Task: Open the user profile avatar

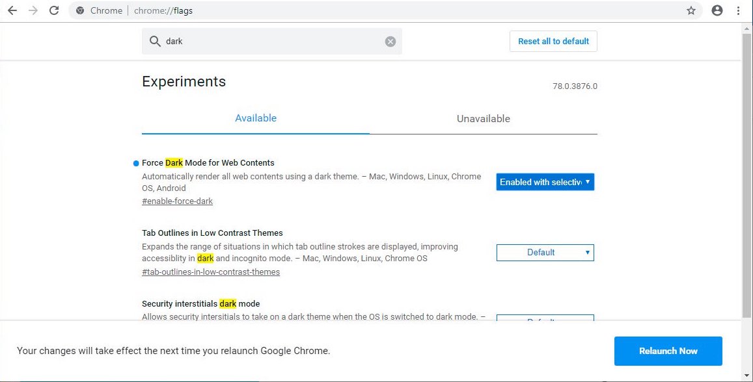Action: pos(717,10)
